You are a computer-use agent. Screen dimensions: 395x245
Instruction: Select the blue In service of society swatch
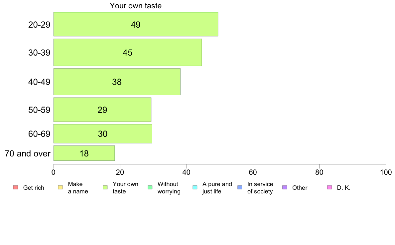240,187
